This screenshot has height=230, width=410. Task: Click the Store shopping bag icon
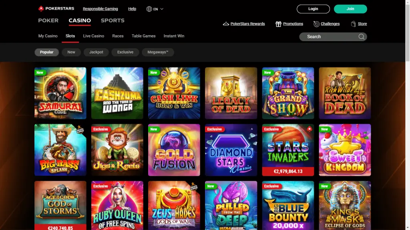[353, 24]
